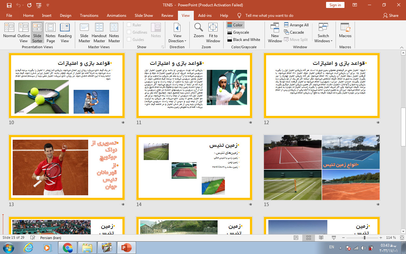Open the Show group dialog launcher
This screenshot has height=254, width=406.
tap(163, 47)
